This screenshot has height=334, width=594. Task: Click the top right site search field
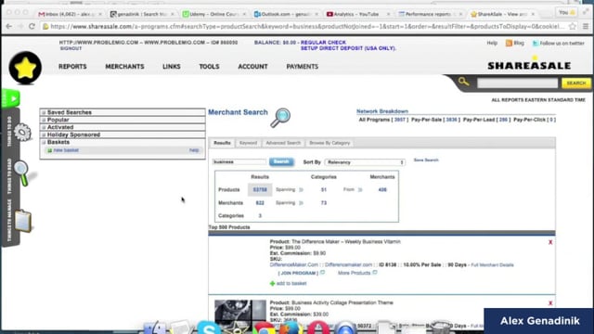tap(517, 83)
